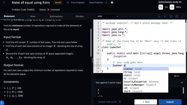Choose 'set snippet' suggestion
The image size is (187, 105).
(146, 88)
